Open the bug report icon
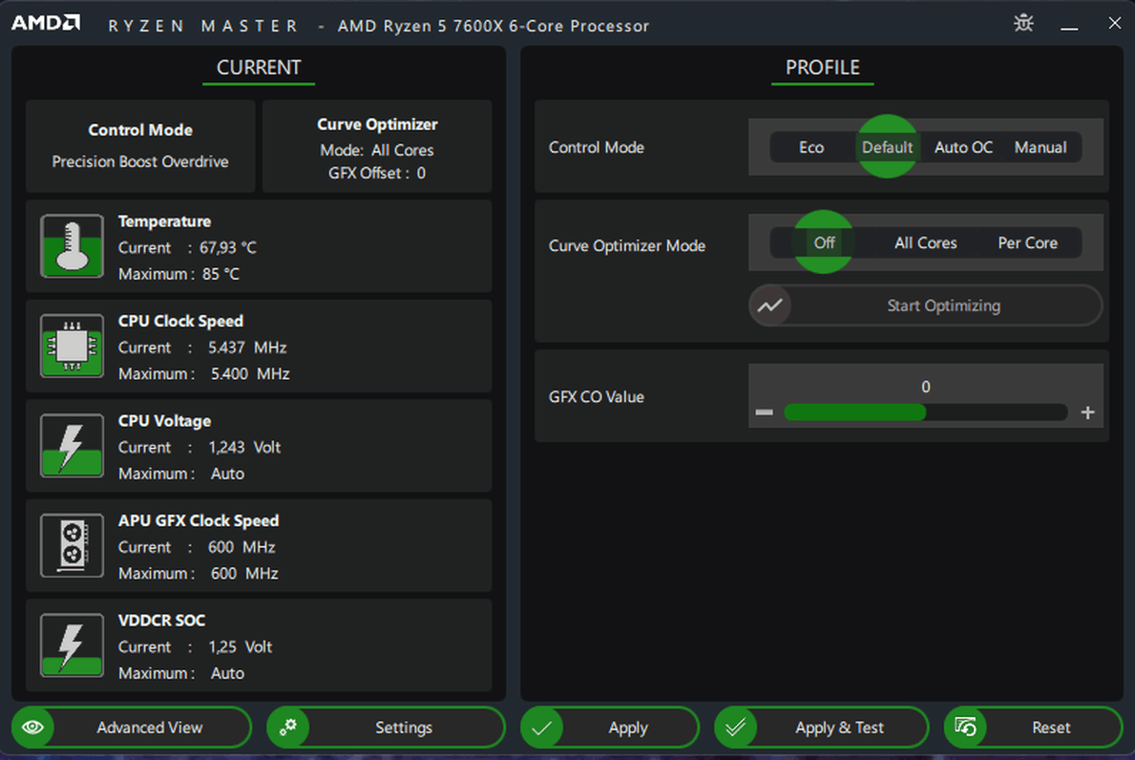 [1023, 23]
